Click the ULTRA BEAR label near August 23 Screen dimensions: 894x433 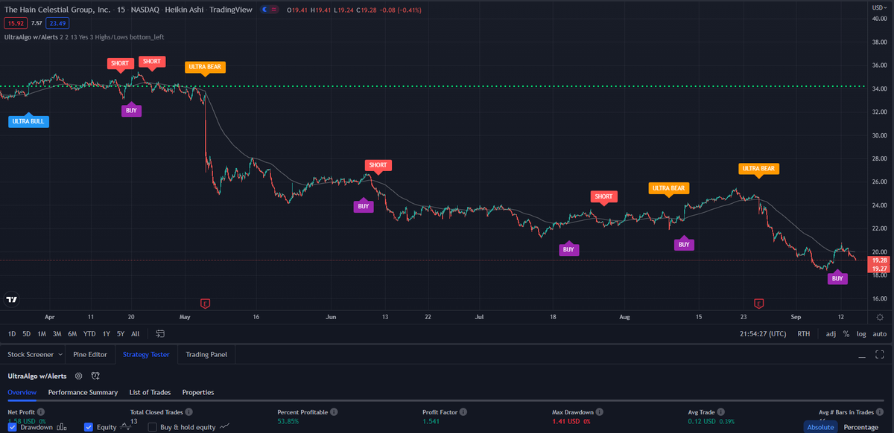[758, 168]
